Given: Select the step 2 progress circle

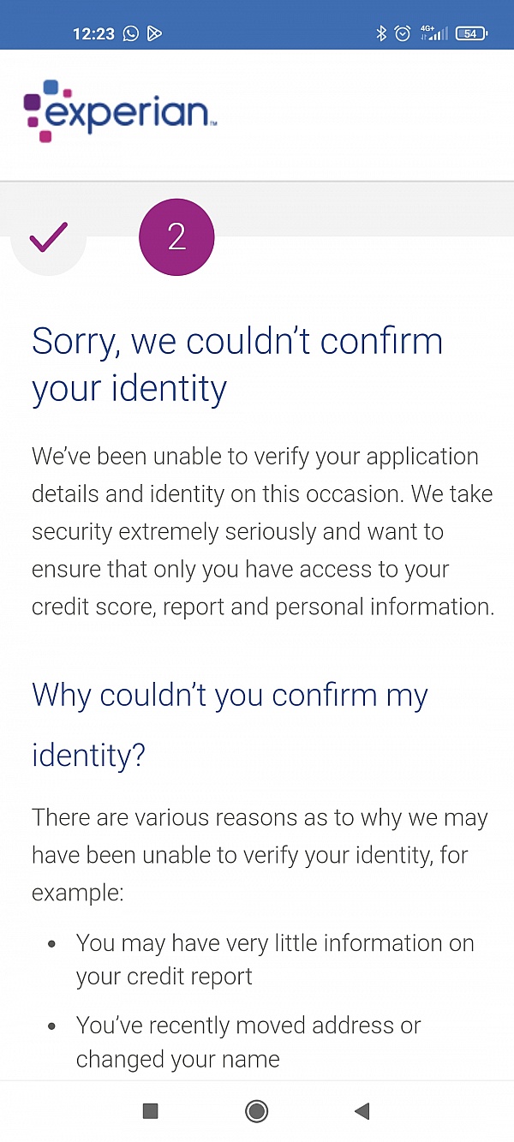Looking at the screenshot, I should tap(176, 237).
